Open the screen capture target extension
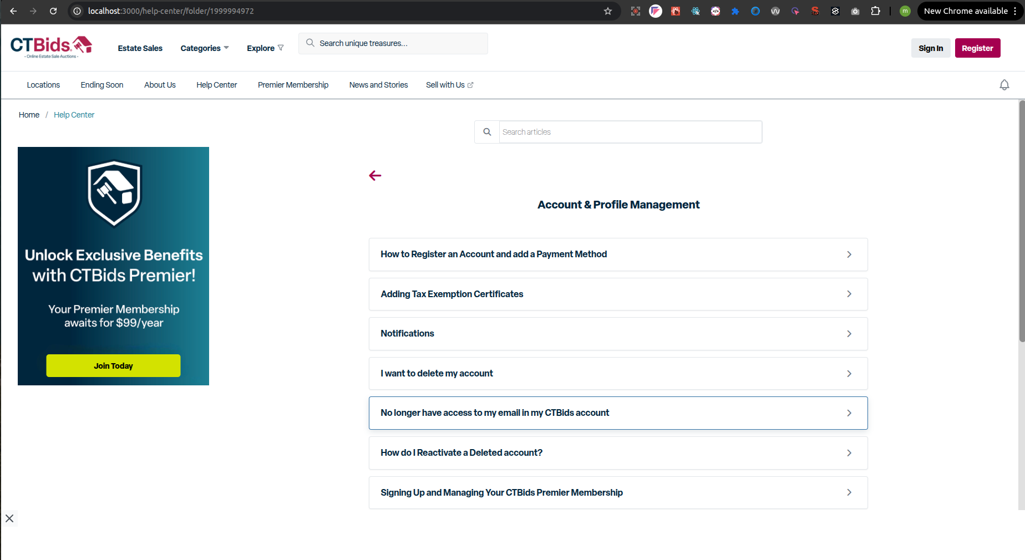Screen dimensions: 1025x560 636,11
